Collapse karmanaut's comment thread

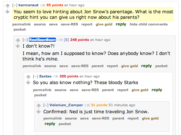(15, 5)
